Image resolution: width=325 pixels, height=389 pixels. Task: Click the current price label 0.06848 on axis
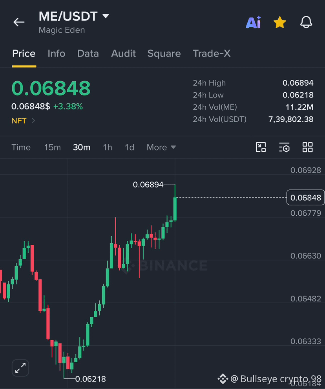[x=305, y=198]
